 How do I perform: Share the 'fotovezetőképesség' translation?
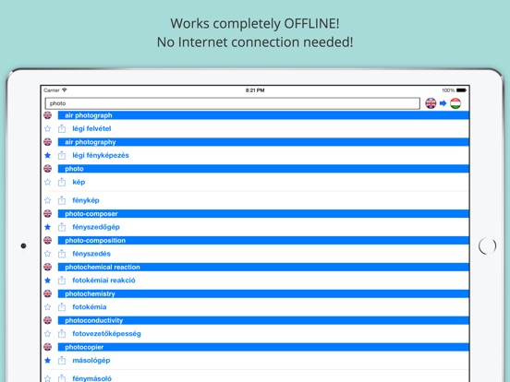pyautogui.click(x=62, y=334)
